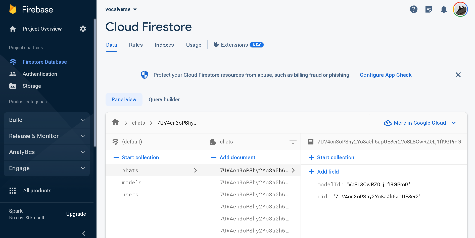Click Add field in document panel
The image size is (475, 238).
324,172
